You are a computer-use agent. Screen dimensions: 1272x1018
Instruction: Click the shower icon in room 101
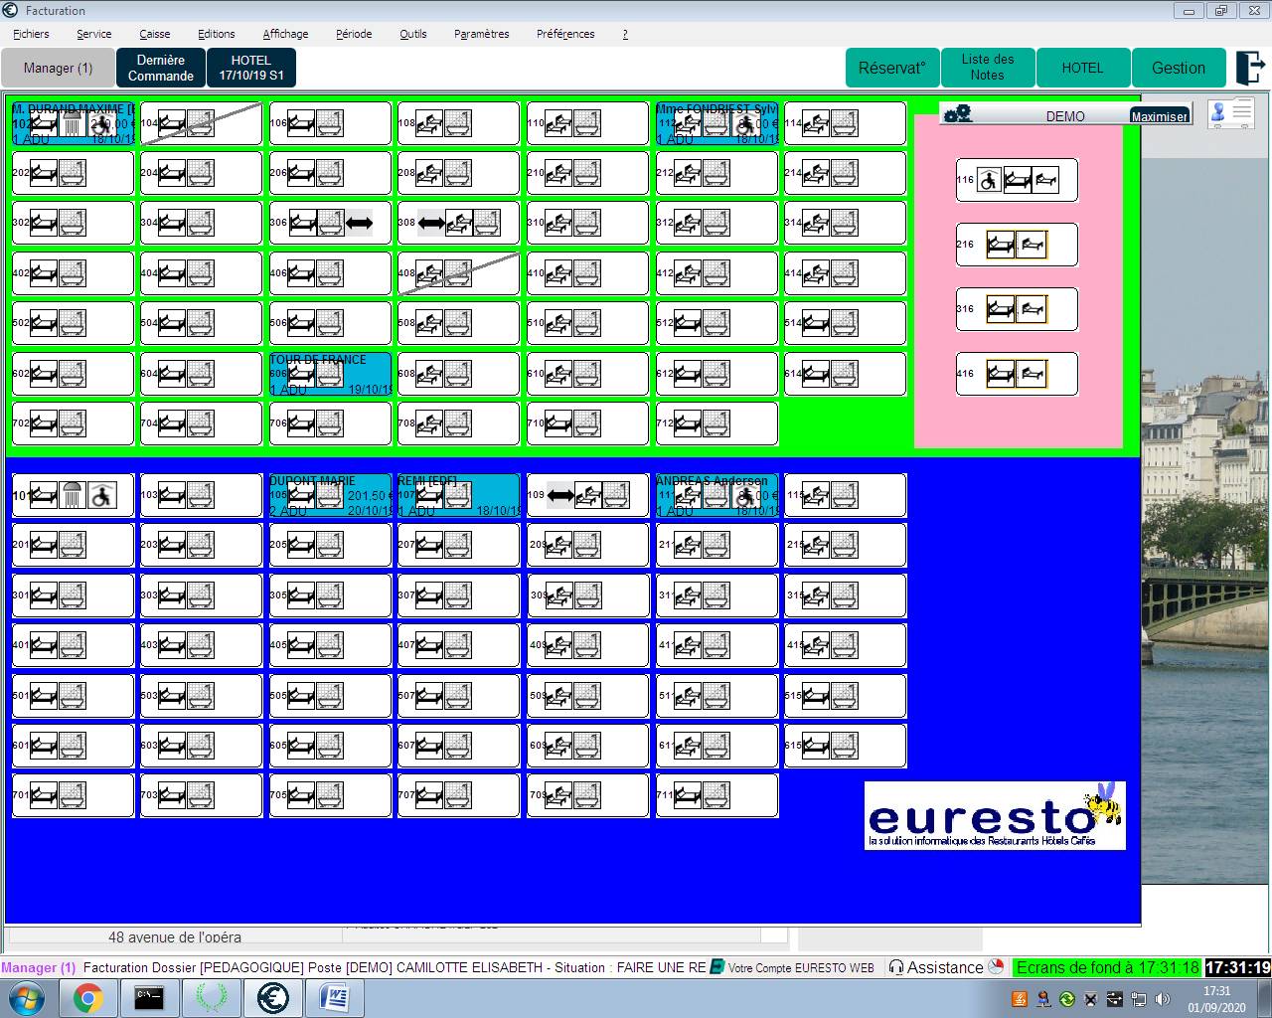pos(73,495)
